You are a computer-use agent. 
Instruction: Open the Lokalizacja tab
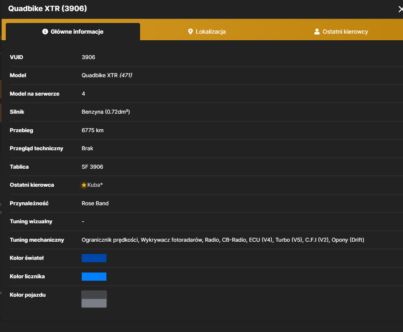(x=207, y=31)
